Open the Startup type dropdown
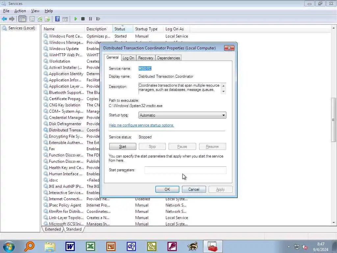Viewport: 337px width, 253px height. pyautogui.click(x=182, y=115)
